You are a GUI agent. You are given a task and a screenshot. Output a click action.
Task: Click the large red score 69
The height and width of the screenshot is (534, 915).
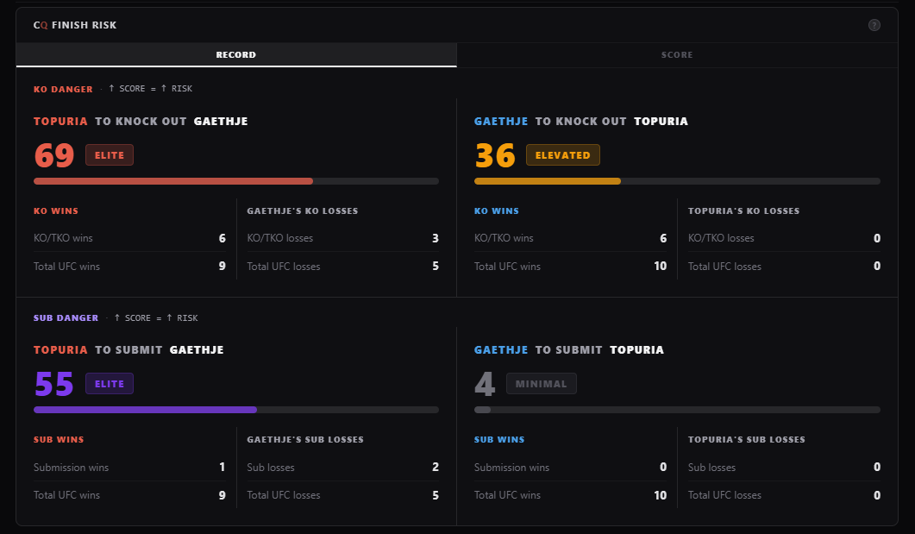pyautogui.click(x=54, y=156)
